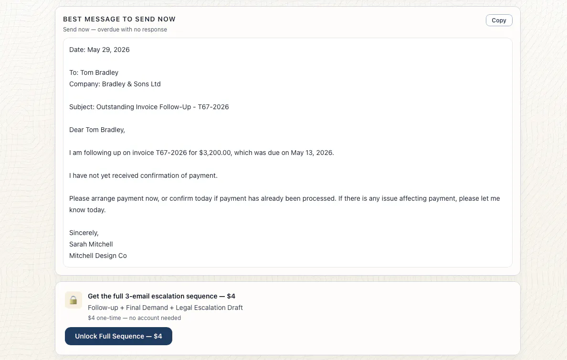Click the Company: Bradley & Sons Ltd line

115,84
